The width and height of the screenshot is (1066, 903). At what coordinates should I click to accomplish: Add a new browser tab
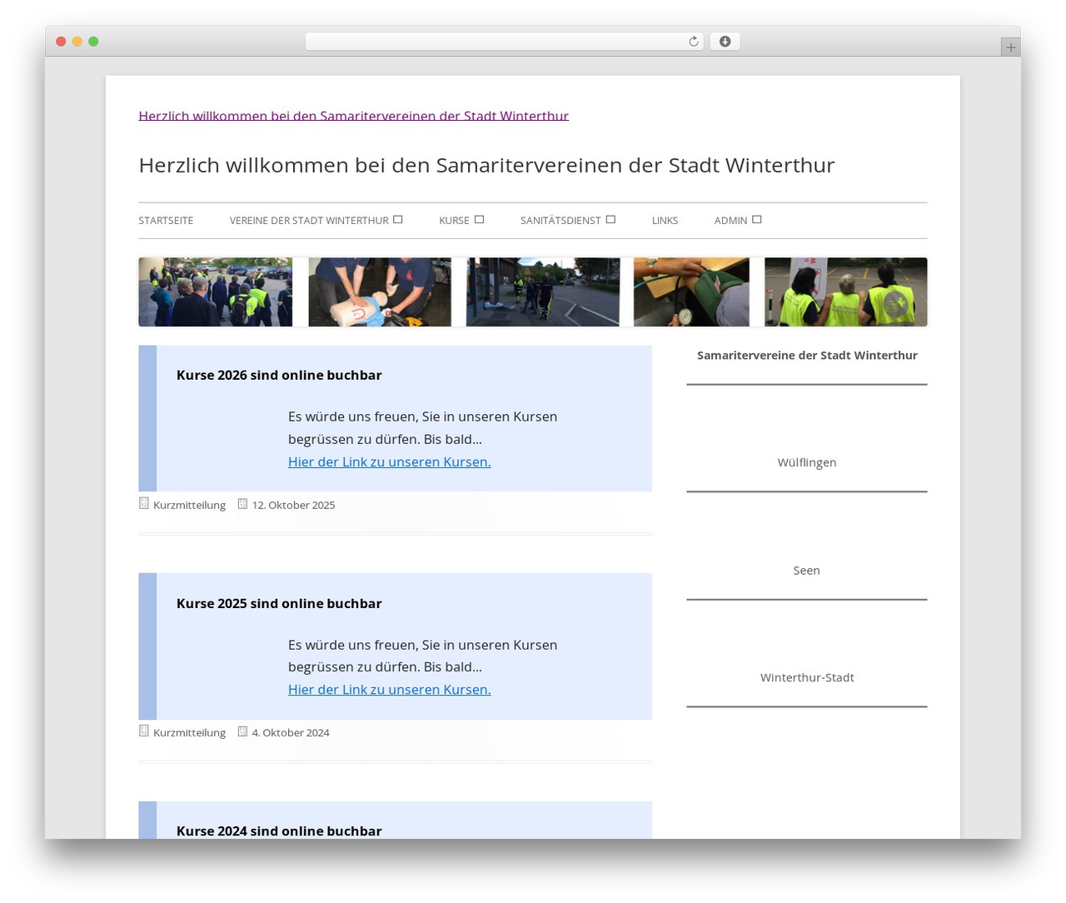pyautogui.click(x=1010, y=47)
